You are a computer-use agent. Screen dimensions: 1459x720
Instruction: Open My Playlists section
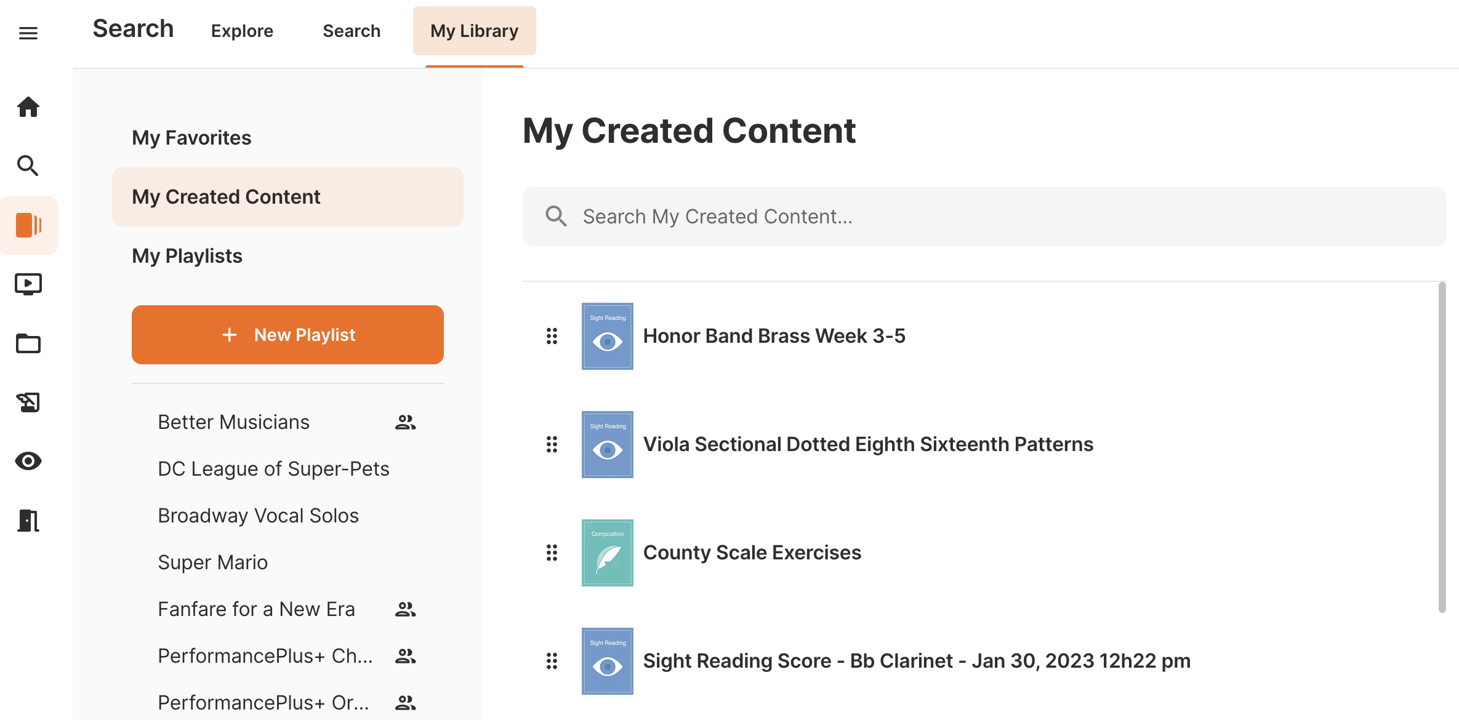(187, 256)
